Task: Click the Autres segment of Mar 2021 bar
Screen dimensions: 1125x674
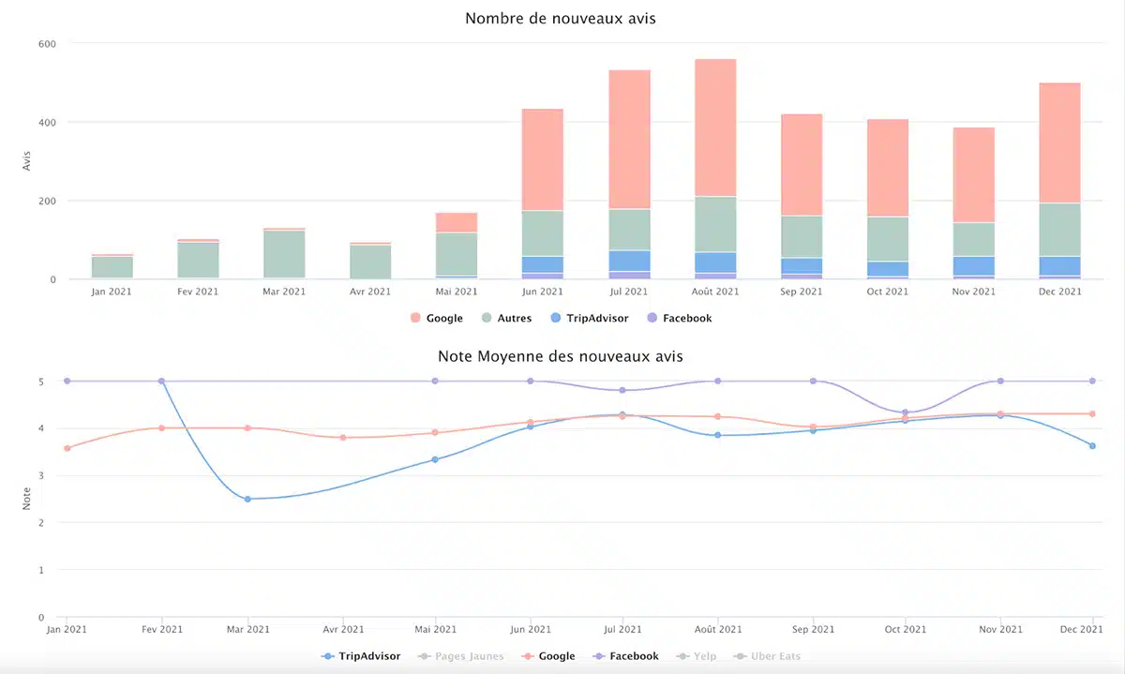Action: click(x=284, y=253)
